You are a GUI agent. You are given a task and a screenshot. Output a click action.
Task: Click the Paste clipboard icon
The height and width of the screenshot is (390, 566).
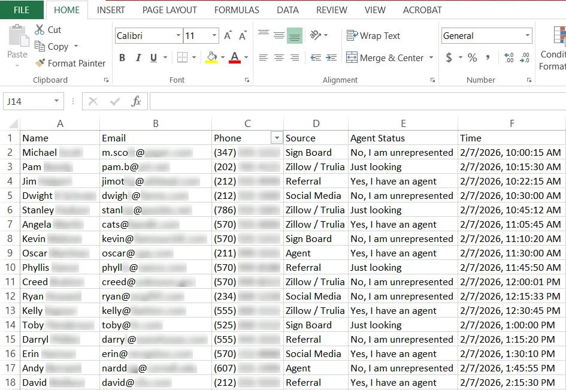(18, 36)
